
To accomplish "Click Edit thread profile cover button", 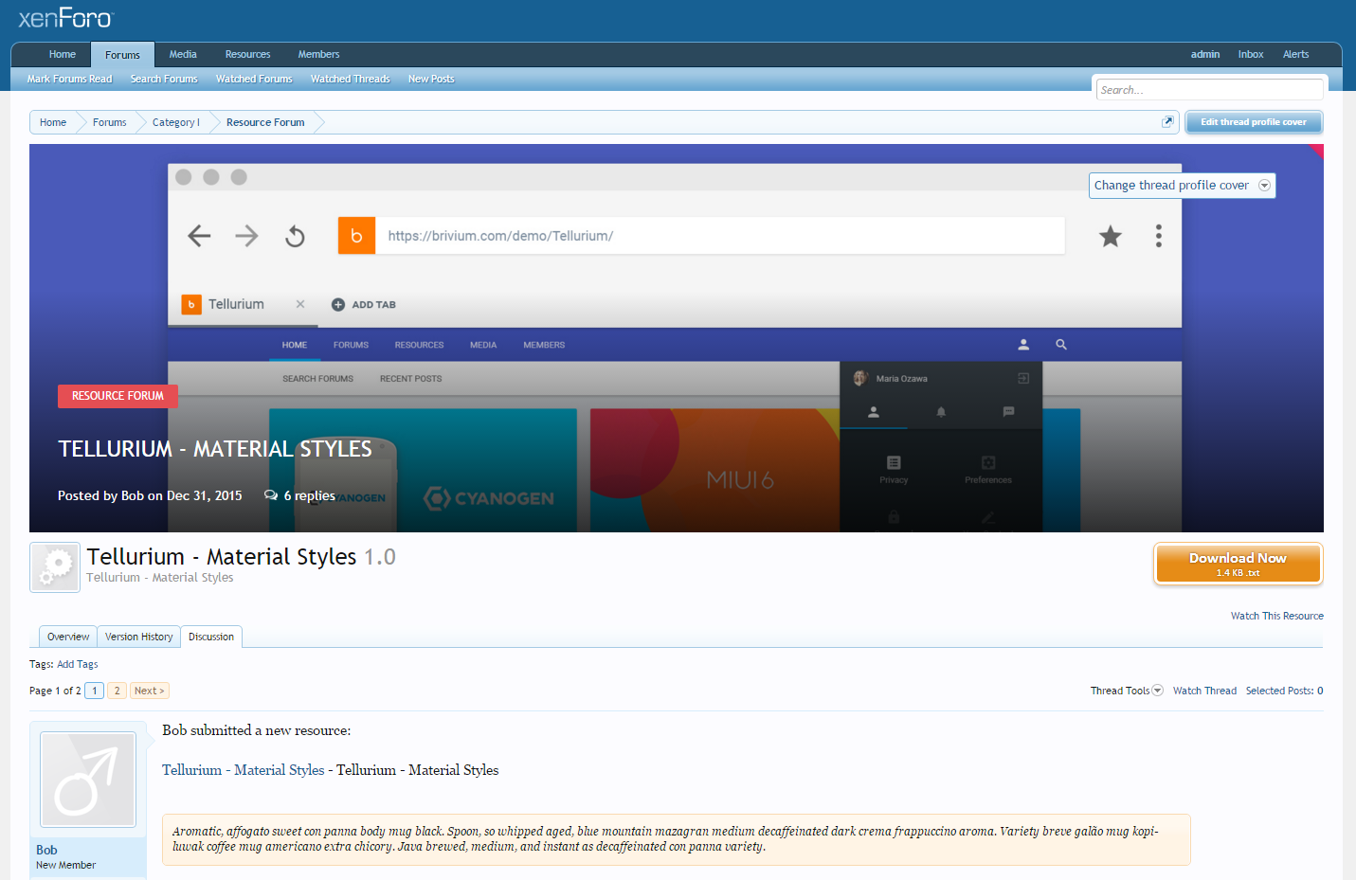I will click(x=1253, y=122).
